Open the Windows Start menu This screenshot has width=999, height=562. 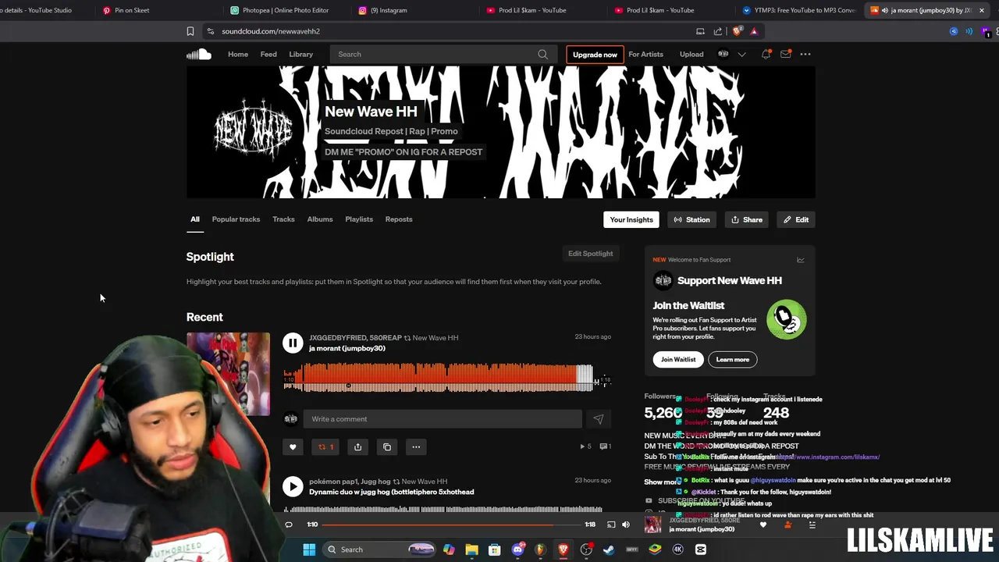coord(309,550)
